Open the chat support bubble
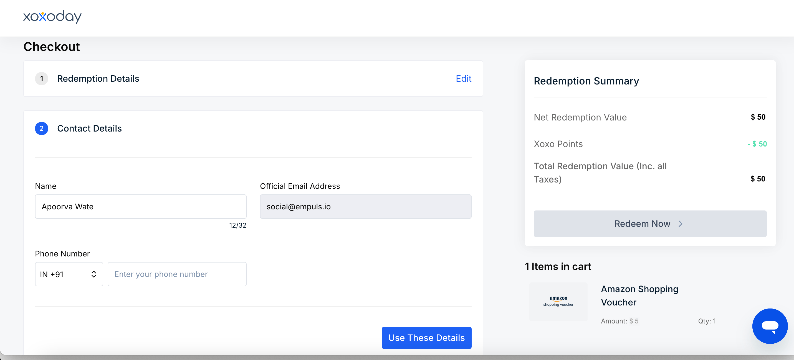Image resolution: width=794 pixels, height=360 pixels. pyautogui.click(x=770, y=326)
